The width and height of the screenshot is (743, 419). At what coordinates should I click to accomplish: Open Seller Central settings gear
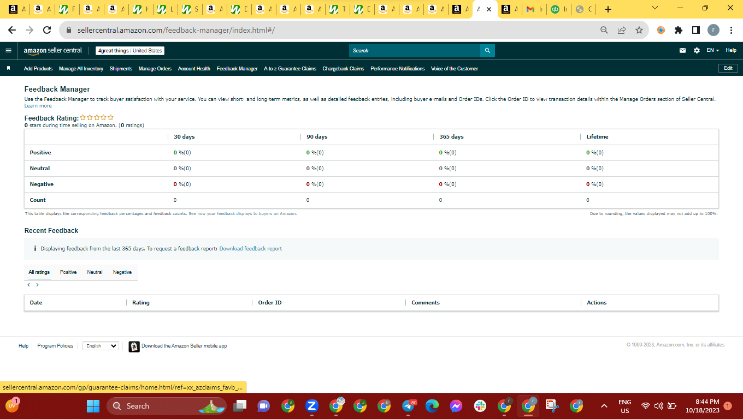(697, 51)
